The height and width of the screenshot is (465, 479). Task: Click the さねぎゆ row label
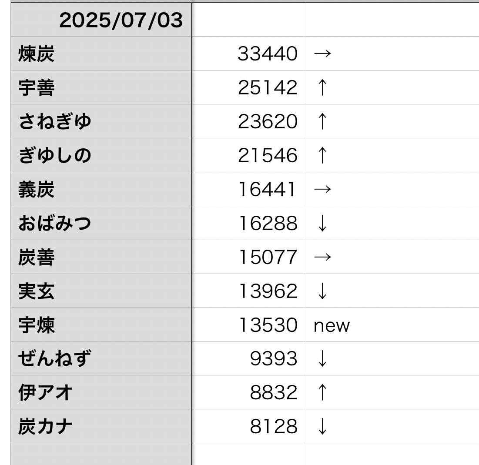tap(101, 121)
